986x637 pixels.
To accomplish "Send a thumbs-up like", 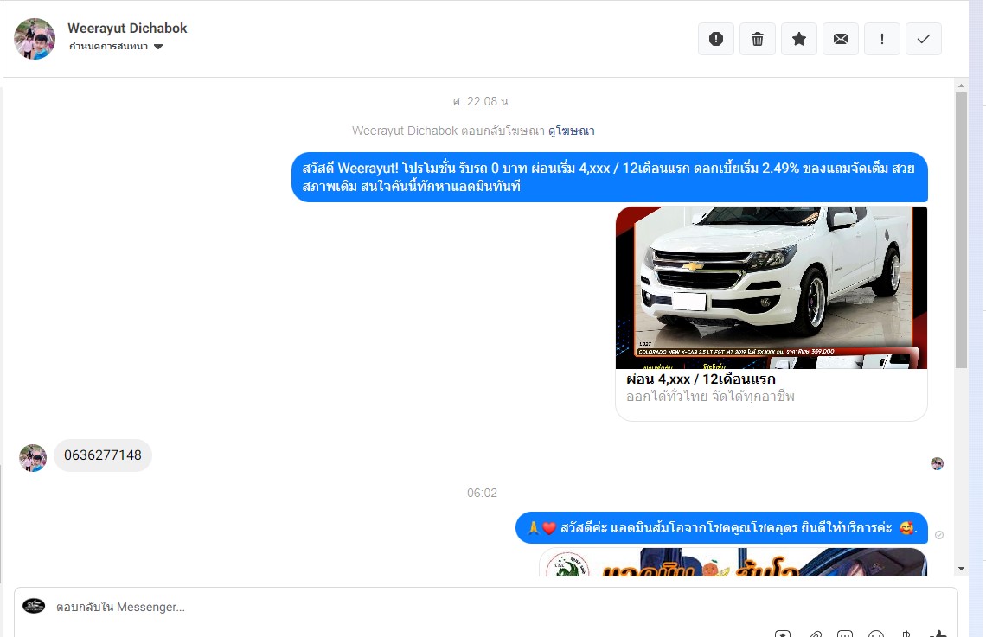I will (x=938, y=634).
